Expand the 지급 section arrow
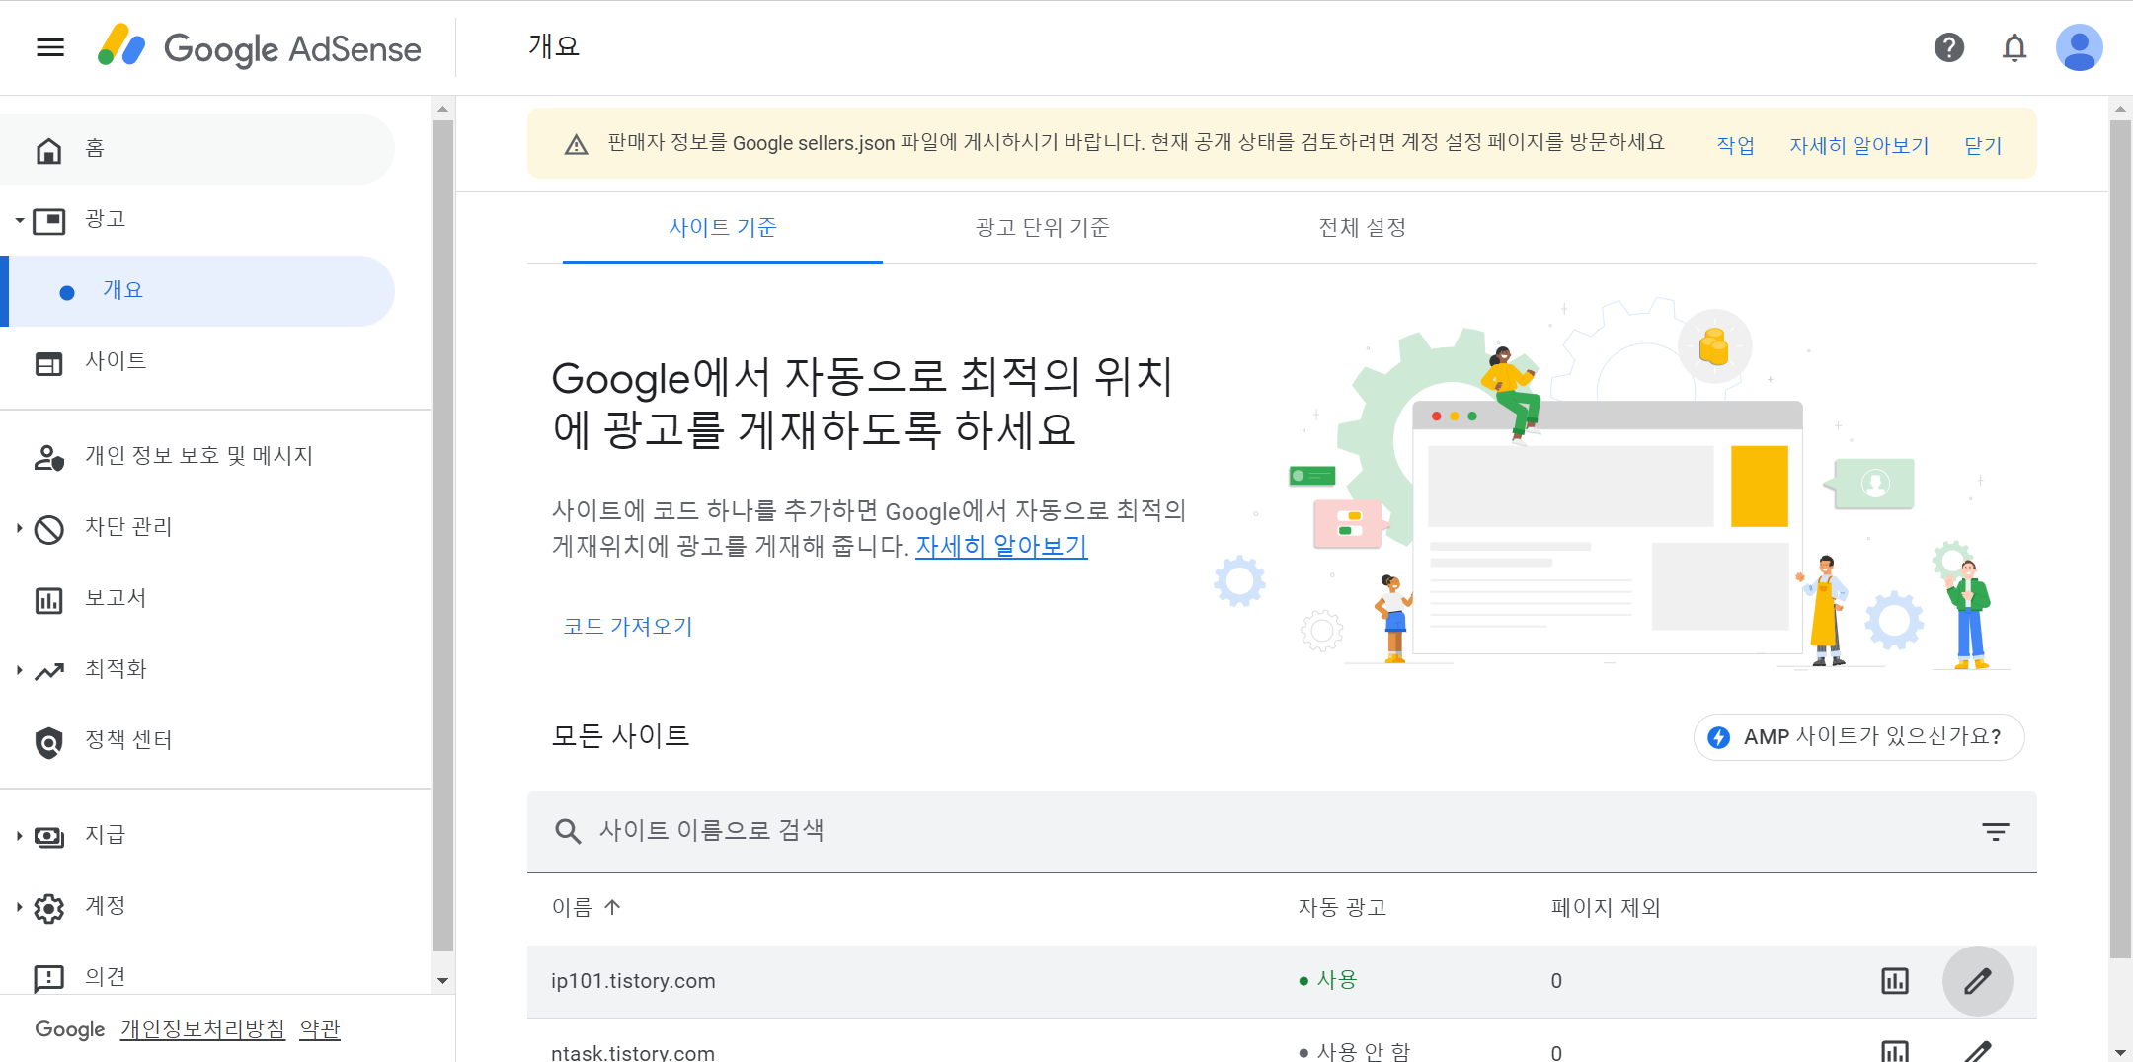 [19, 836]
